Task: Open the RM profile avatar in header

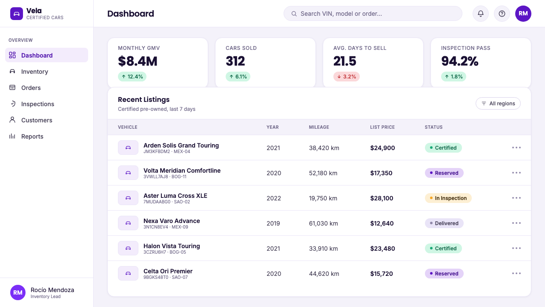Action: (523, 14)
